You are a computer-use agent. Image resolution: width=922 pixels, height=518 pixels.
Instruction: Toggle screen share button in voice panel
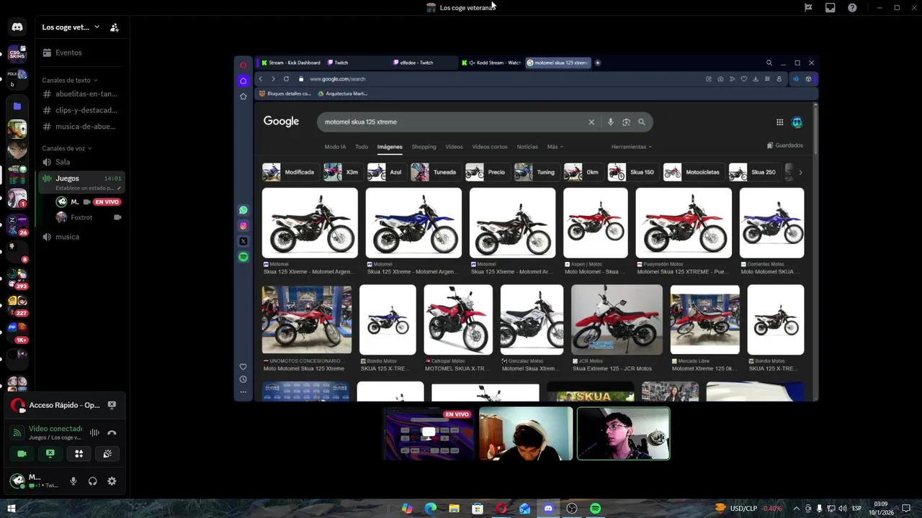point(50,453)
